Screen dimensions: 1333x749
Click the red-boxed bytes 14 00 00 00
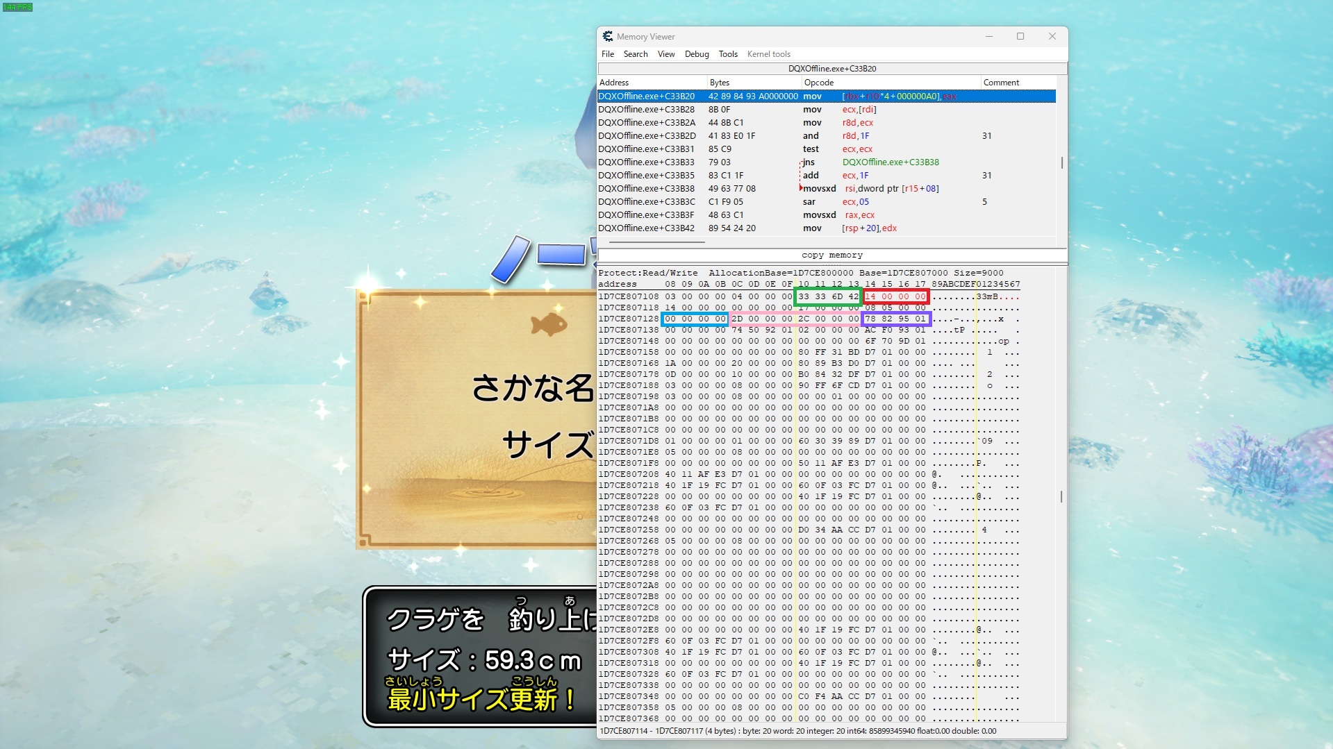pos(895,296)
